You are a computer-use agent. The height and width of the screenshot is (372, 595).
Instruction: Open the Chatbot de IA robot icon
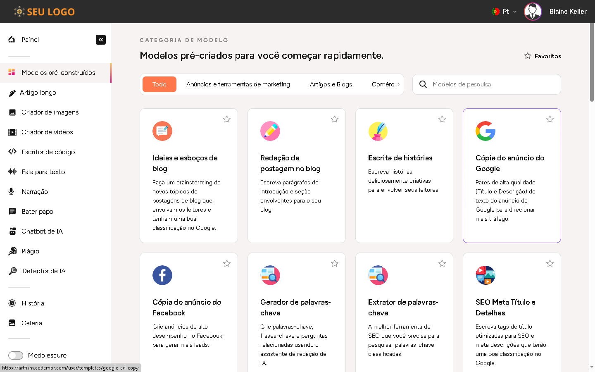pyautogui.click(x=12, y=231)
